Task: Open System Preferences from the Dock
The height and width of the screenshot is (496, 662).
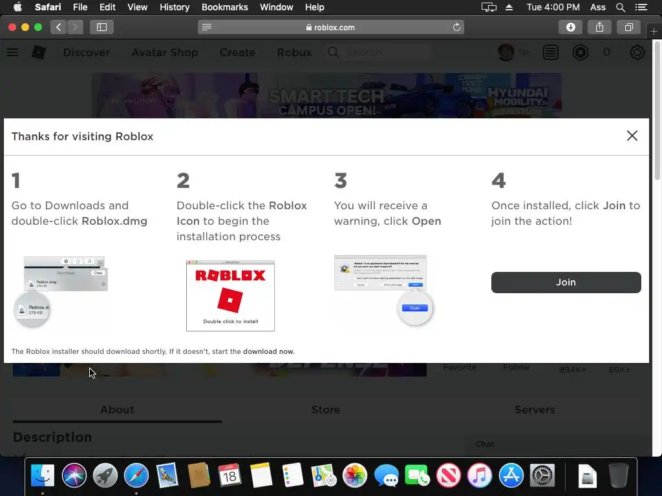Action: [x=542, y=475]
